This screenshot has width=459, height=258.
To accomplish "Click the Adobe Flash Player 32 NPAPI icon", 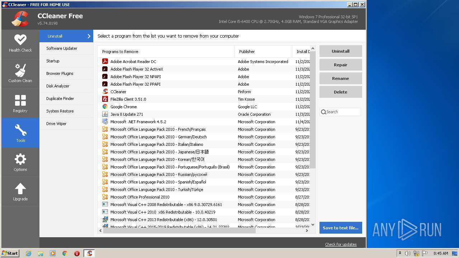I will pos(105,76).
